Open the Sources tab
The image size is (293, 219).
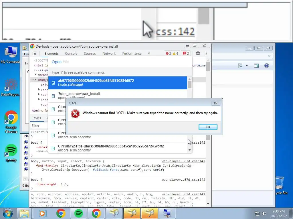pos(90,53)
